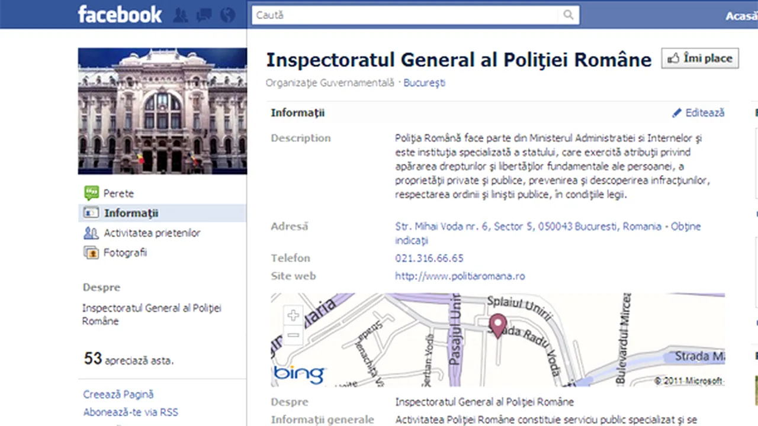758x426 pixels.
Task: Open Activitatea prietenilor tab
Action: (152, 233)
